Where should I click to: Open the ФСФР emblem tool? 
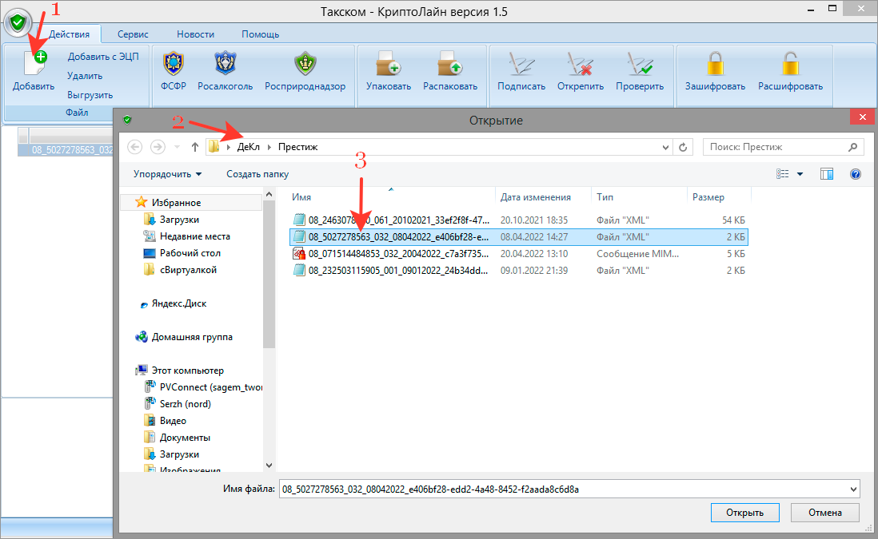[x=173, y=63]
